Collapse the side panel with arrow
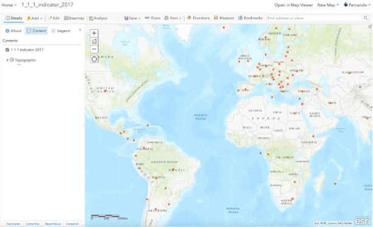The width and height of the screenshot is (373, 227). [80, 30]
